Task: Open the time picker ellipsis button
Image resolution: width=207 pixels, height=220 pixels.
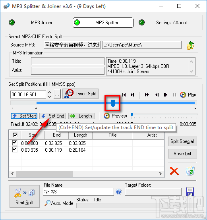Action: pyautogui.click(x=57, y=94)
